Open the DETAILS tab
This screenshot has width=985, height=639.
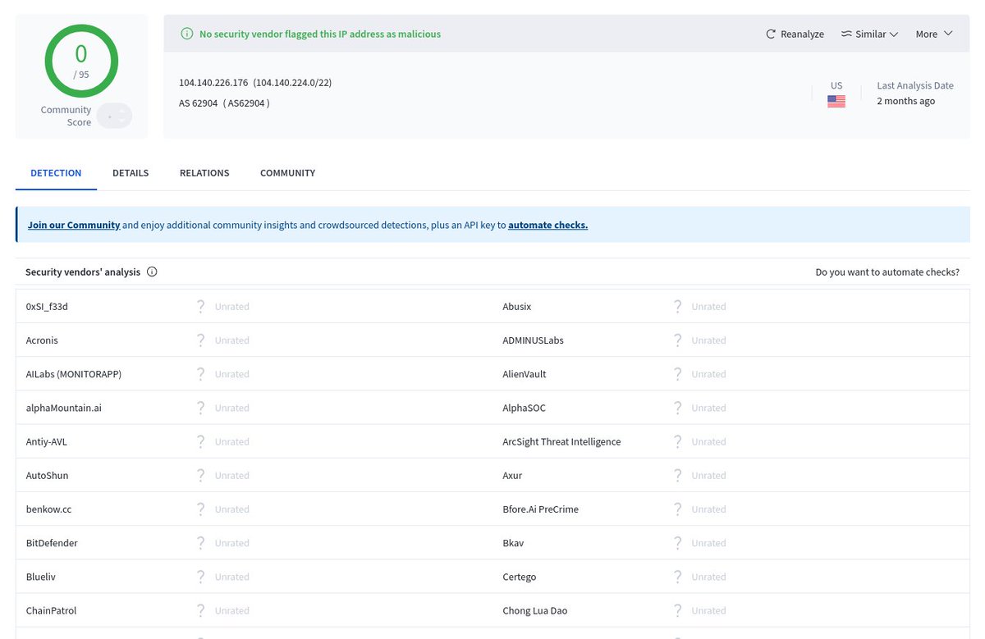131,173
